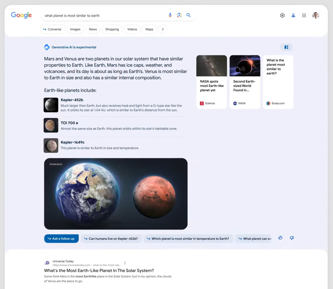Open the Universe Today result options menu
The image size is (333, 289).
point(125,263)
